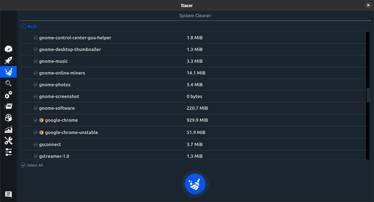The width and height of the screenshot is (374, 202).
Task: Click the 51.9 MiB size value
Action: pos(196,132)
